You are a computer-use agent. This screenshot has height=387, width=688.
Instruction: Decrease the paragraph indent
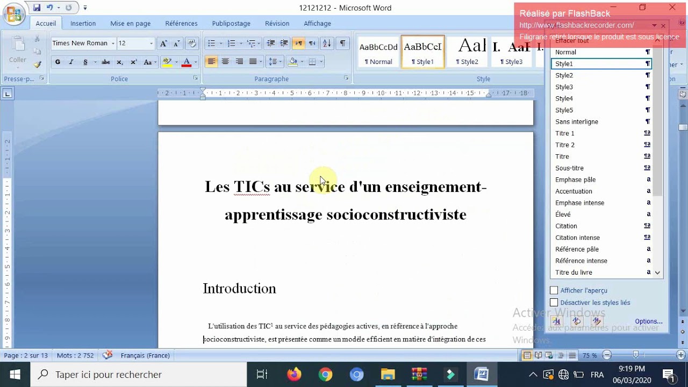point(271,44)
